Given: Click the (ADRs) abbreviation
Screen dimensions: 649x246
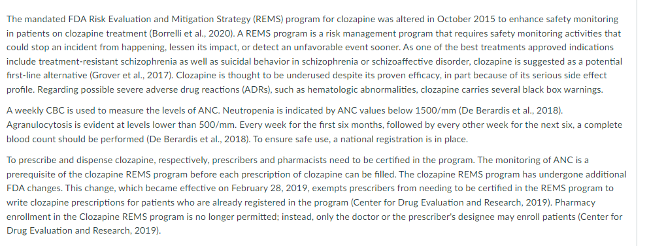Looking at the screenshot, I should pyautogui.click(x=257, y=89).
